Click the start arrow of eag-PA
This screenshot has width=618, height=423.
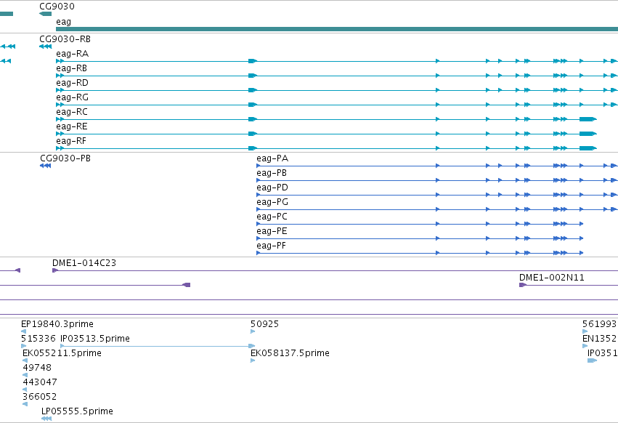(x=259, y=166)
